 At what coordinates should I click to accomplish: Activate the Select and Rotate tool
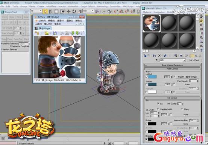point(74,11)
